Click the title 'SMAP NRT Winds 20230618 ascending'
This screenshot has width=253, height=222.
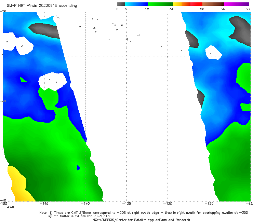pos(42,5)
